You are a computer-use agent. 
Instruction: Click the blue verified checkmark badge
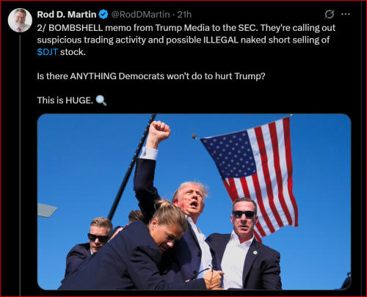point(103,15)
